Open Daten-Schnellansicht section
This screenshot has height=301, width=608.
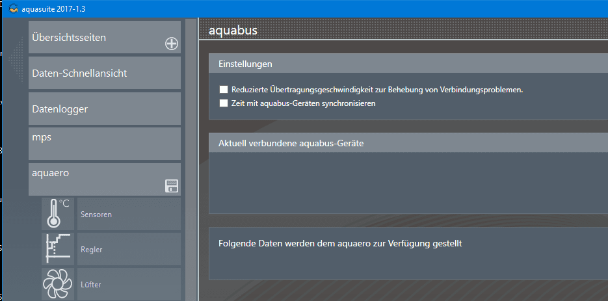(105, 73)
